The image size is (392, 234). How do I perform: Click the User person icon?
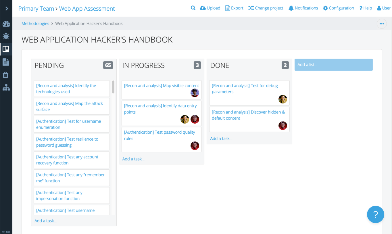point(379,8)
